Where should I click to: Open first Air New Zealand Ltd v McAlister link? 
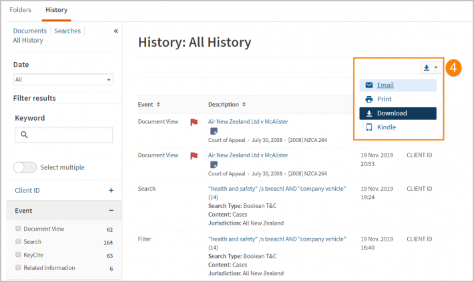[x=248, y=122]
